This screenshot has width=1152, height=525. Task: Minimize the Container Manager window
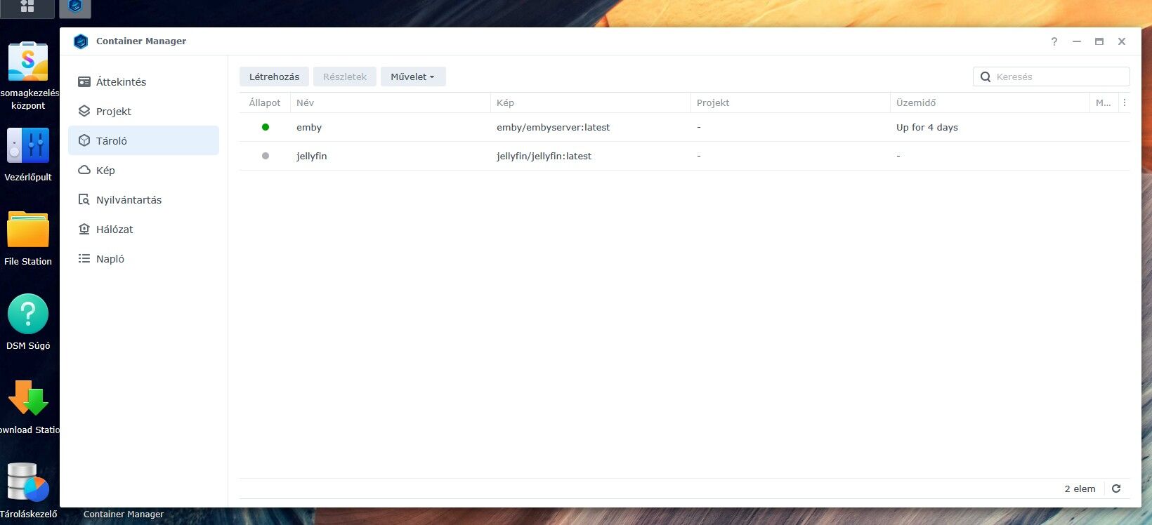pyautogui.click(x=1076, y=41)
